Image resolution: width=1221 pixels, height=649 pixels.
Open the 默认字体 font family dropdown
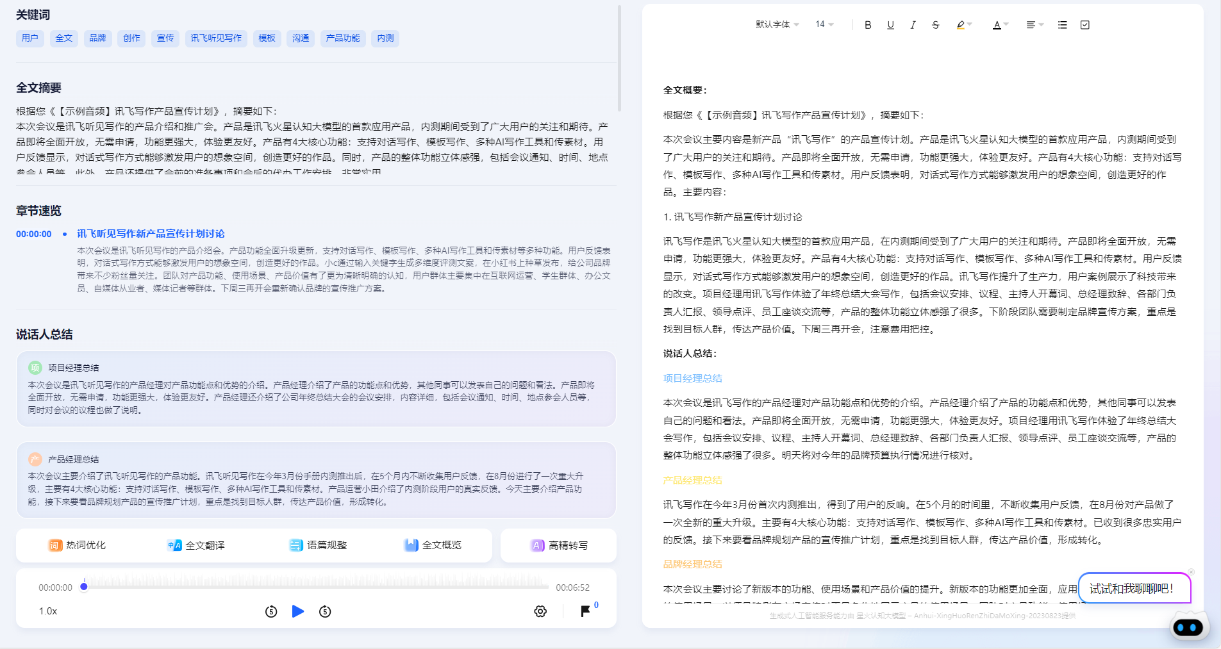pyautogui.click(x=776, y=24)
